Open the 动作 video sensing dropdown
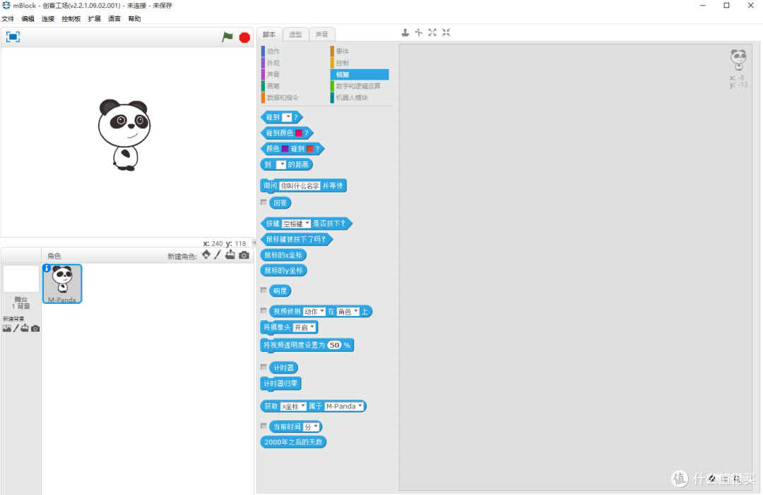 tap(314, 312)
